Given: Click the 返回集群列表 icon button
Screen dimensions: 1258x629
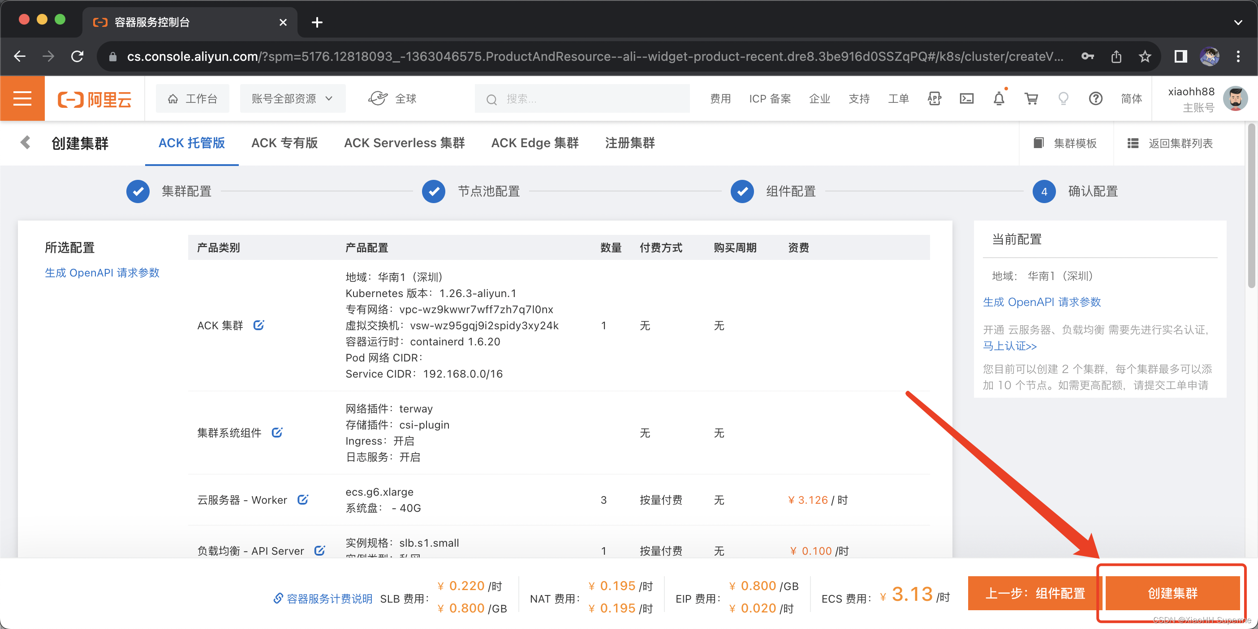Looking at the screenshot, I should coord(1133,144).
